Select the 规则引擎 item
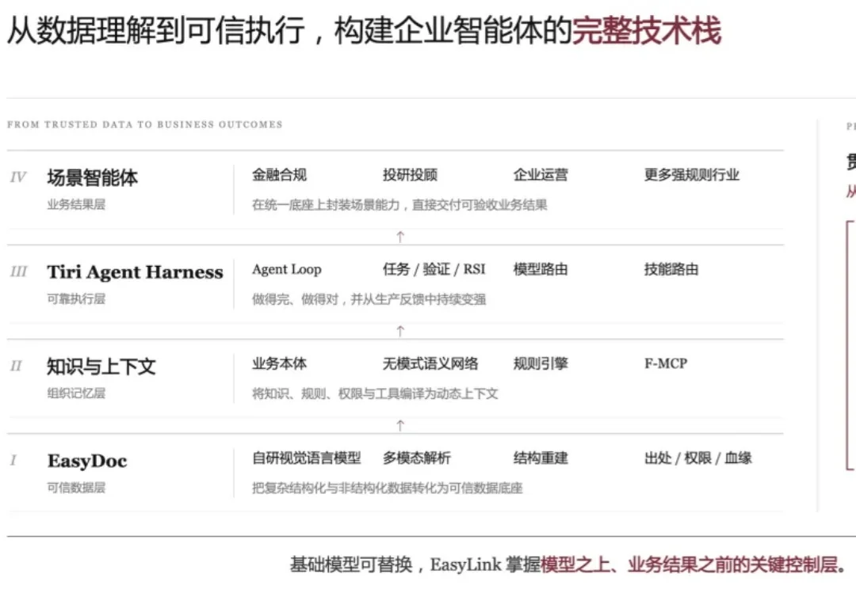 coord(541,363)
